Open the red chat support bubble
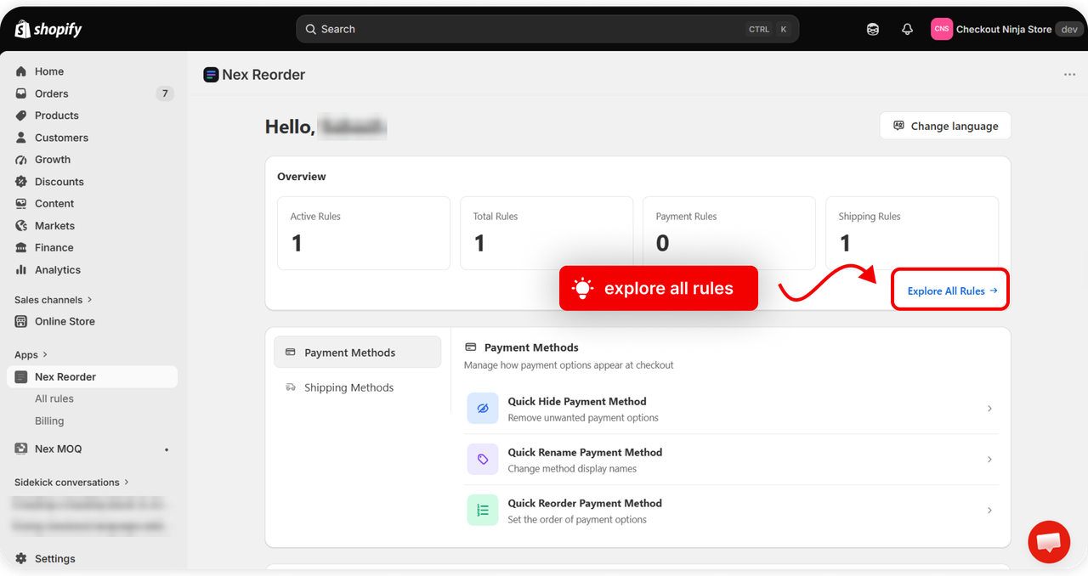The height and width of the screenshot is (576, 1088). coord(1049,542)
